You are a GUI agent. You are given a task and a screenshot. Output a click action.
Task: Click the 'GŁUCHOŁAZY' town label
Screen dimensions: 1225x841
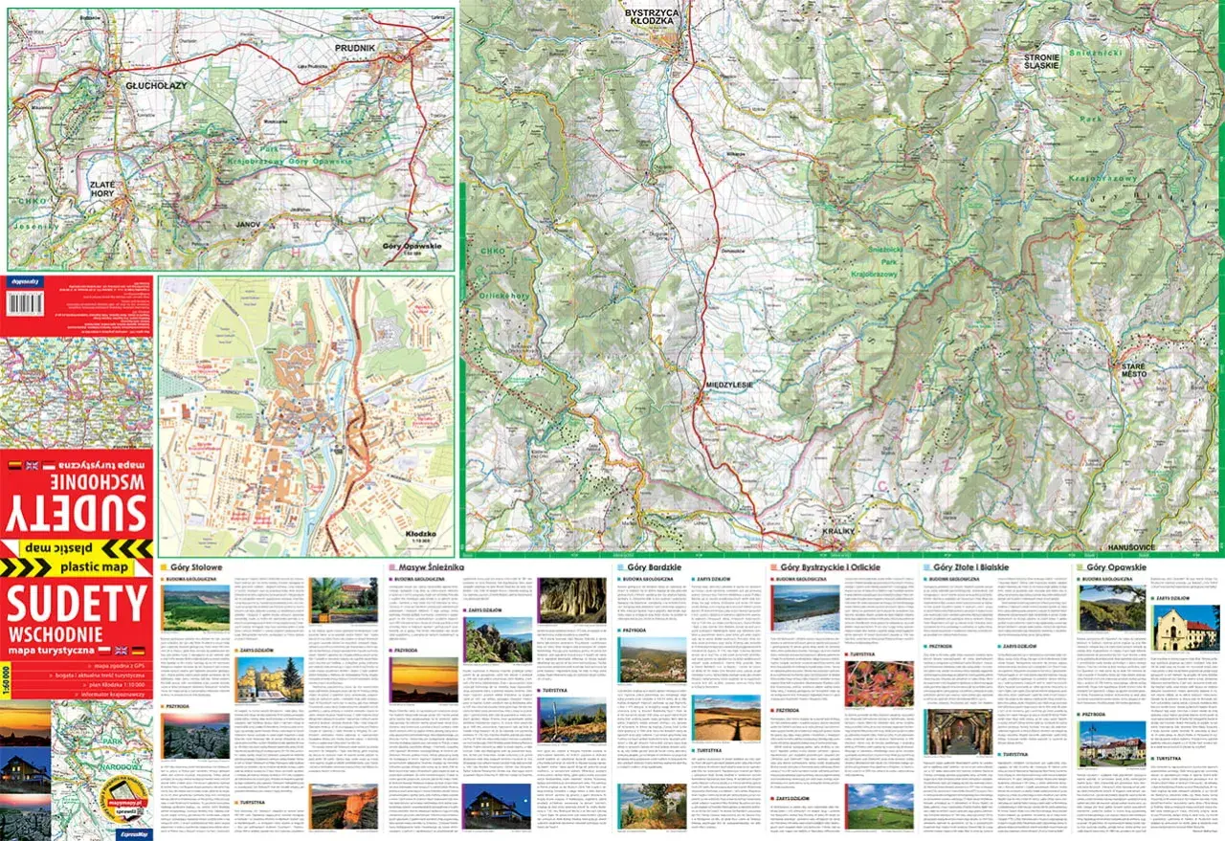click(156, 85)
